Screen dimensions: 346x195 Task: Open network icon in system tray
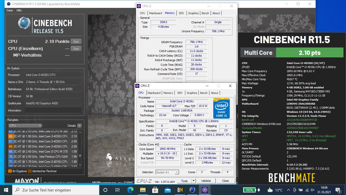[307, 190]
